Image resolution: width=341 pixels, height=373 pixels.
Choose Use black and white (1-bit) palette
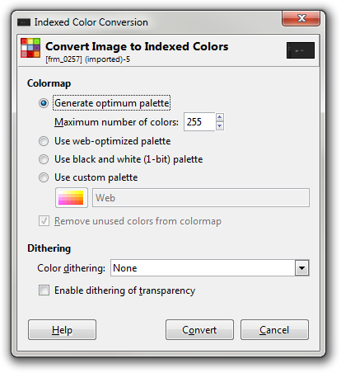44,159
